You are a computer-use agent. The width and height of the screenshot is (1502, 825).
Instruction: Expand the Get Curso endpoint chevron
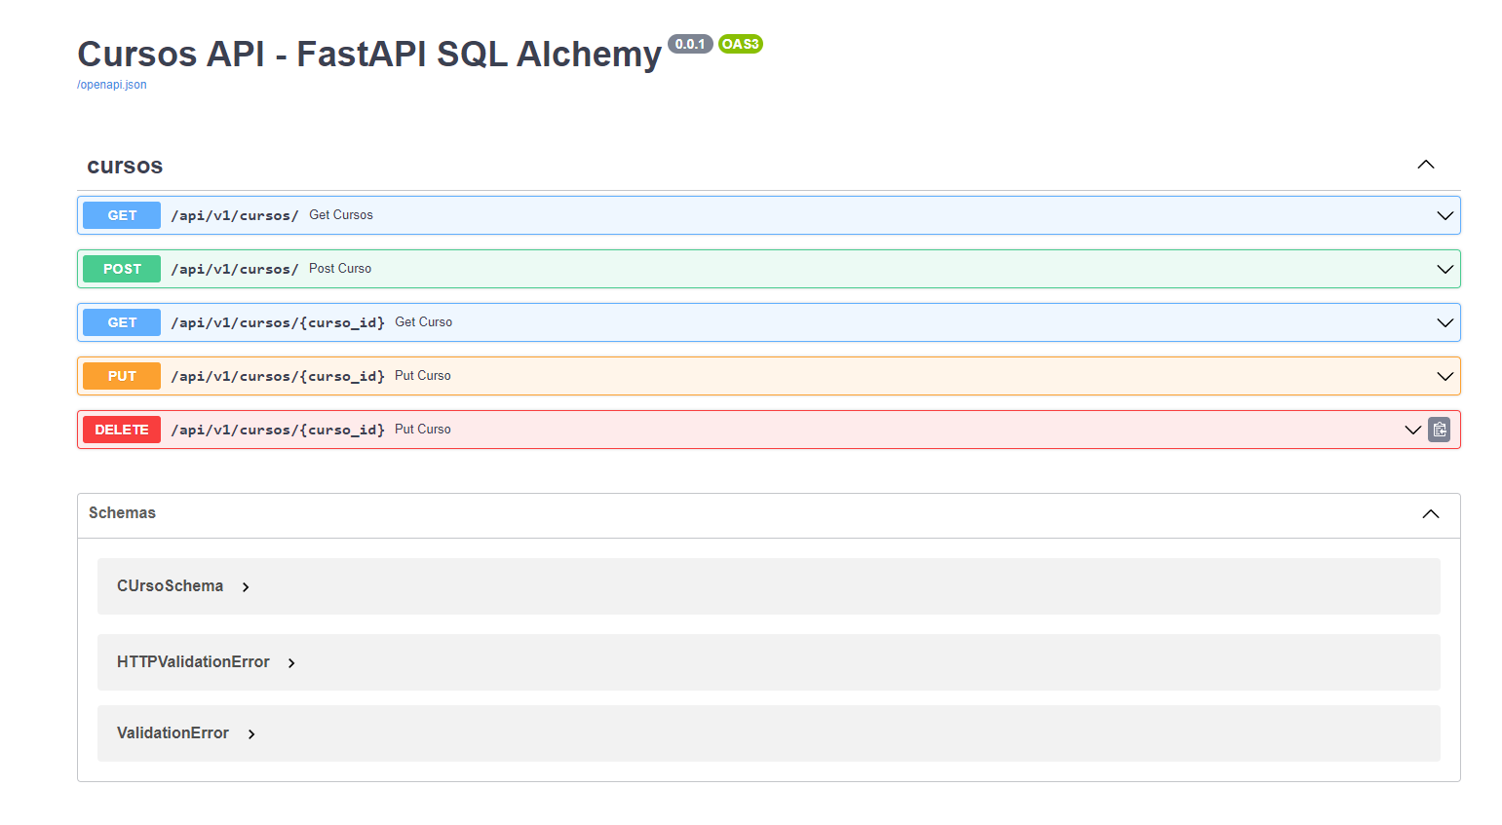1445,322
